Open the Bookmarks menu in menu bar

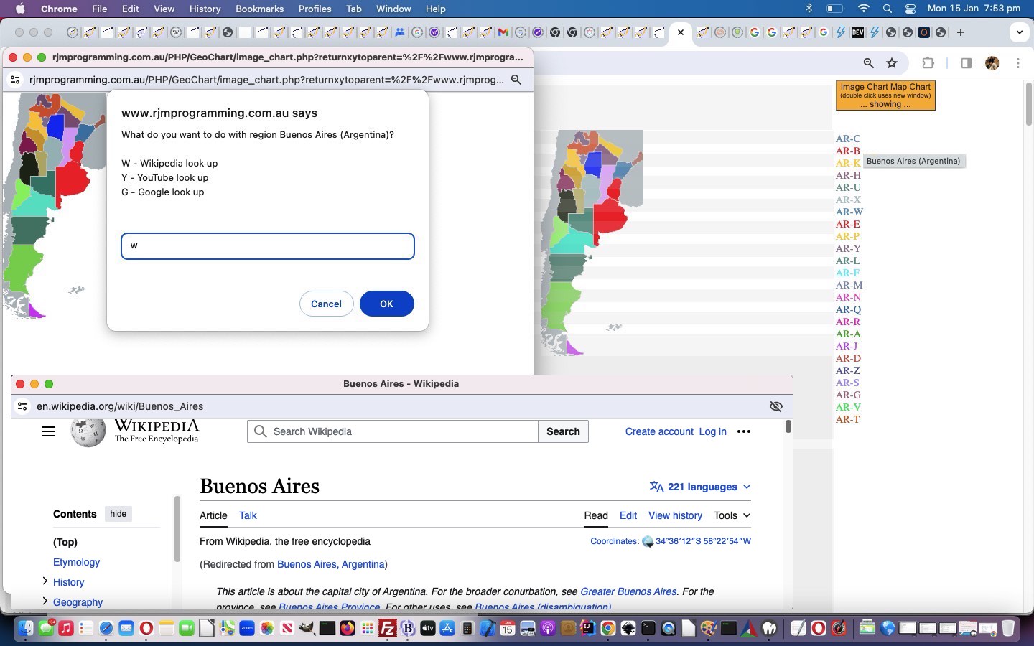(x=259, y=9)
